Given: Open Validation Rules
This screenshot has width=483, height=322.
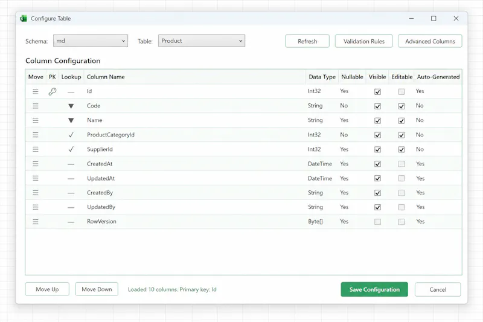Looking at the screenshot, I should pos(364,41).
